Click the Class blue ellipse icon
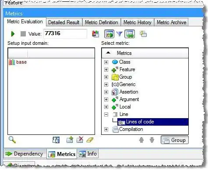Image resolution: width=208 pixels, height=170 pixels. tap(115, 62)
